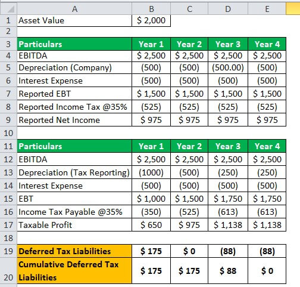
Task: Select Taxable Profit Year 1 cell $ 650
Action: [151, 225]
